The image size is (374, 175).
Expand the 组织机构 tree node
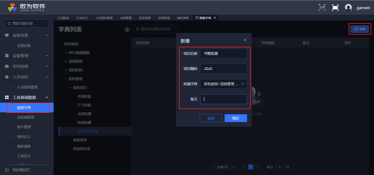[x=66, y=70]
